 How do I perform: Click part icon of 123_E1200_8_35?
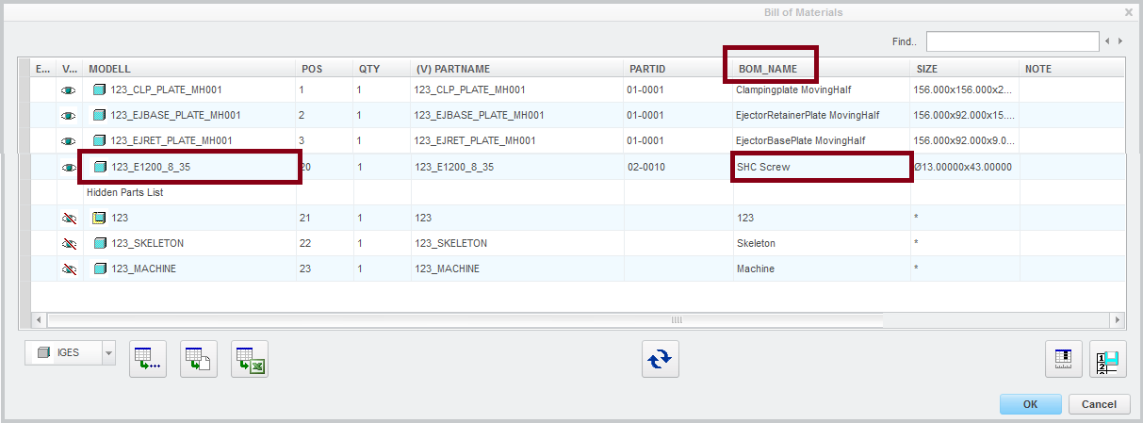point(100,167)
